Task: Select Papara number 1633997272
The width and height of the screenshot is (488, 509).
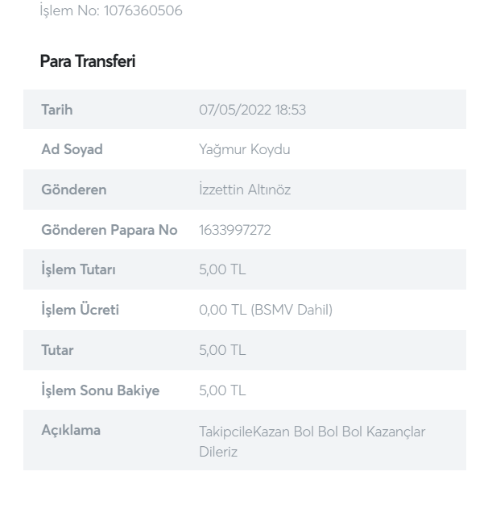Action: pos(235,230)
